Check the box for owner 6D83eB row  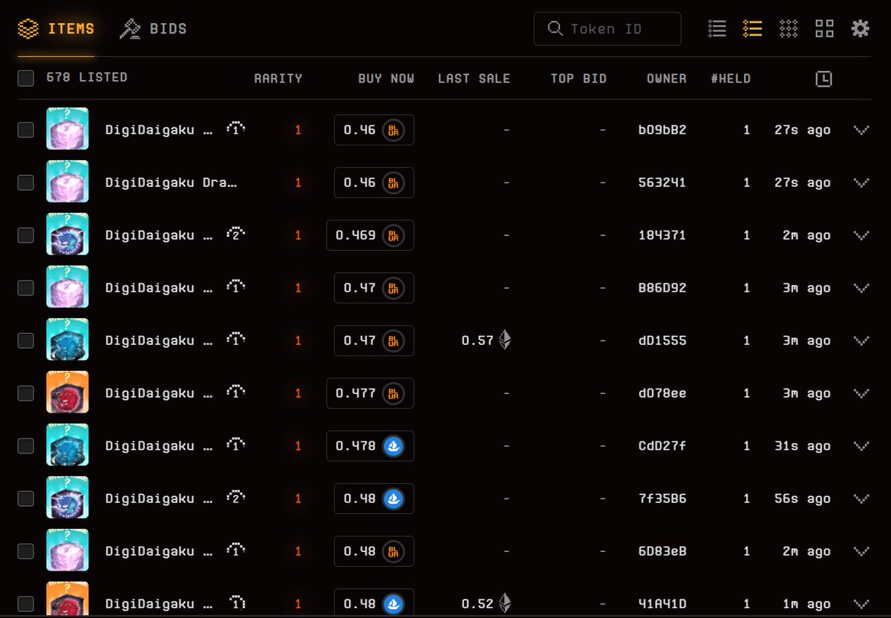[x=26, y=551]
